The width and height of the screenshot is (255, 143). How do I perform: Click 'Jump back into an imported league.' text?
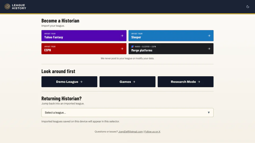pyautogui.click(x=63, y=104)
